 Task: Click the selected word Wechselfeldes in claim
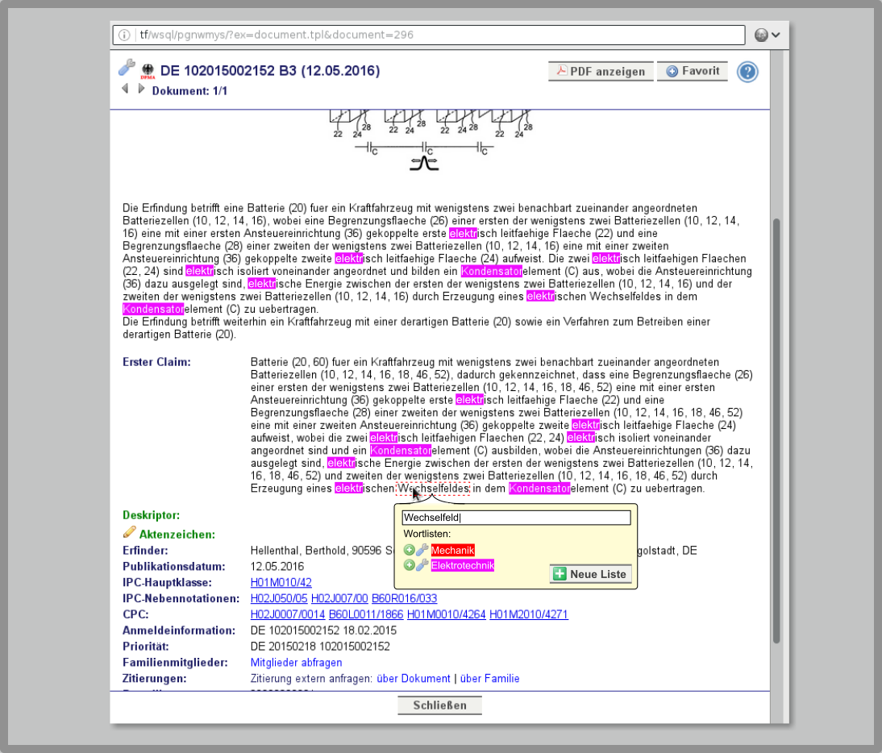[x=434, y=489]
